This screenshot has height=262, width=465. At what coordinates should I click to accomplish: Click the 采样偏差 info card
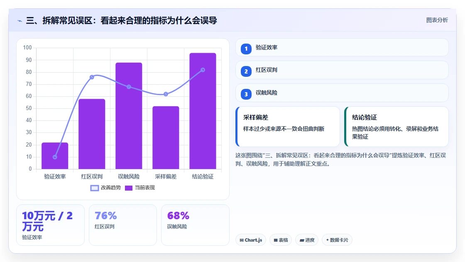point(288,127)
